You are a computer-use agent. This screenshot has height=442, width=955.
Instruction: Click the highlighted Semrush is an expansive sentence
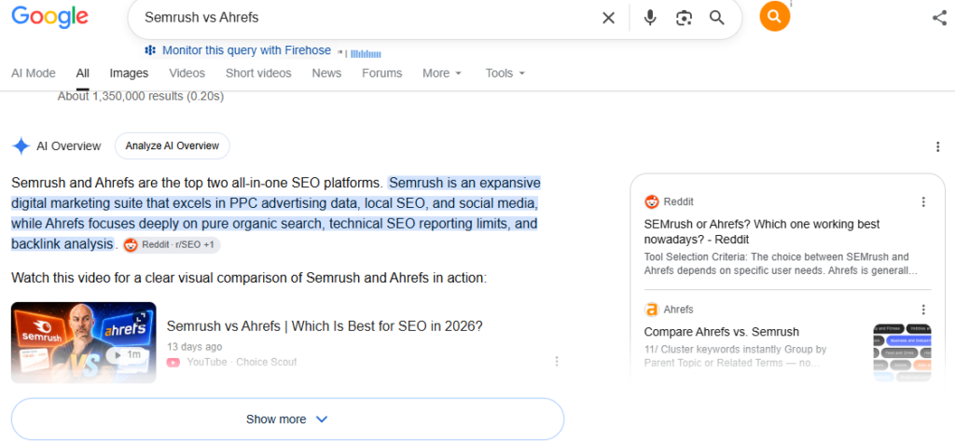(275, 214)
